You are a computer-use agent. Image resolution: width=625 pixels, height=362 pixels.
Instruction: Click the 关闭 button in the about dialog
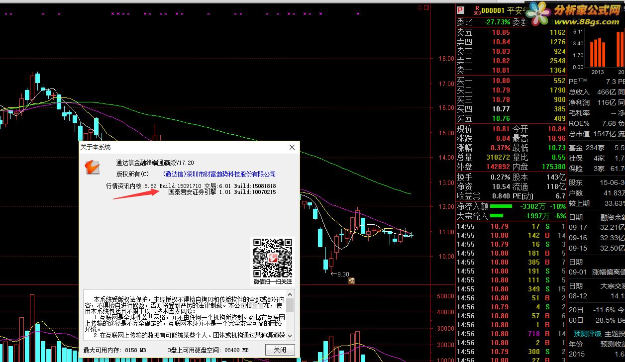(x=280, y=350)
